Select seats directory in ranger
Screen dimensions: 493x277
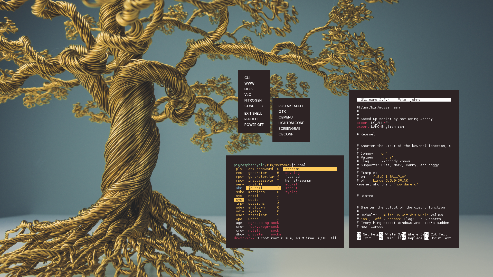click(x=264, y=200)
